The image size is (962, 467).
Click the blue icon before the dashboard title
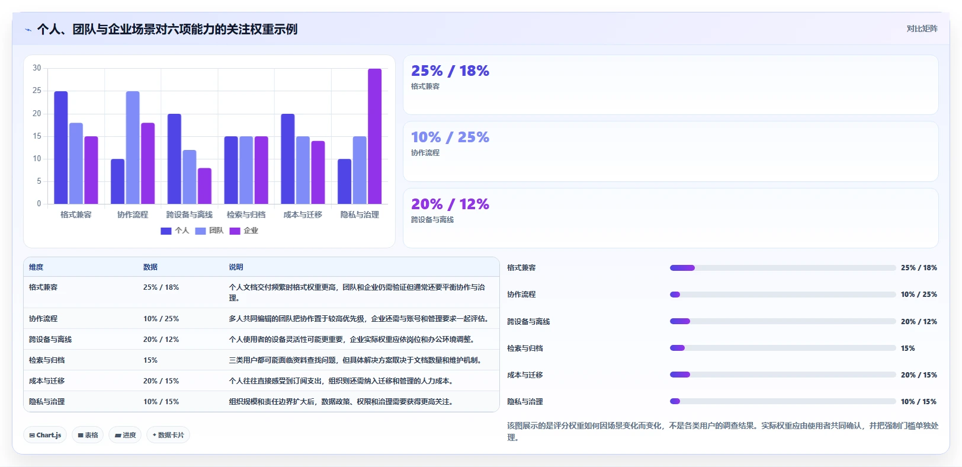click(28, 30)
